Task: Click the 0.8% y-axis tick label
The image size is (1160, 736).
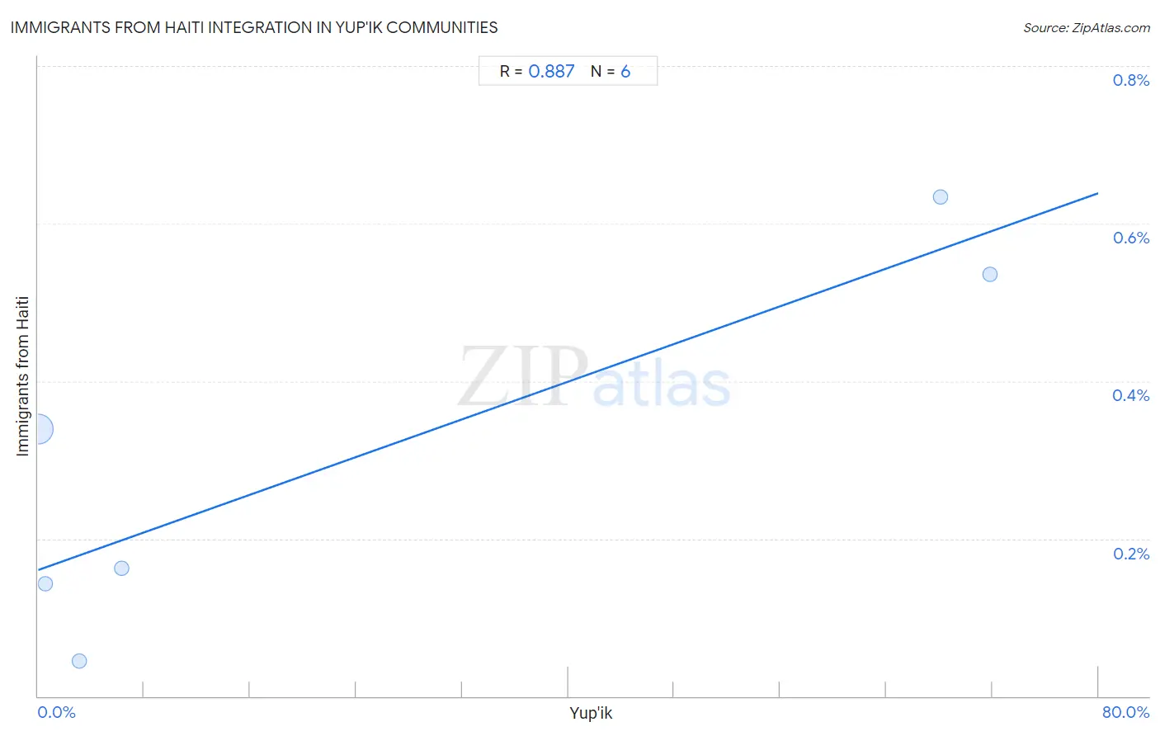Action: [1131, 80]
